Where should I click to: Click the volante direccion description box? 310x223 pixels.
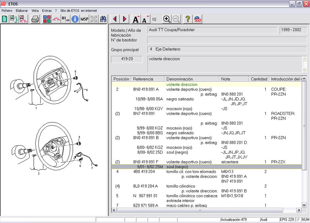(225, 64)
